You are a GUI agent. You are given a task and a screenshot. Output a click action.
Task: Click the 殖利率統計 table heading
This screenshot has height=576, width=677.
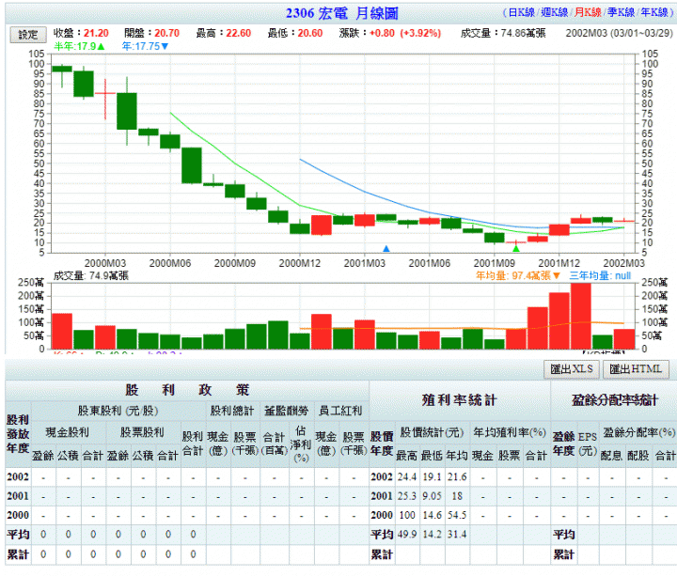coord(459,400)
